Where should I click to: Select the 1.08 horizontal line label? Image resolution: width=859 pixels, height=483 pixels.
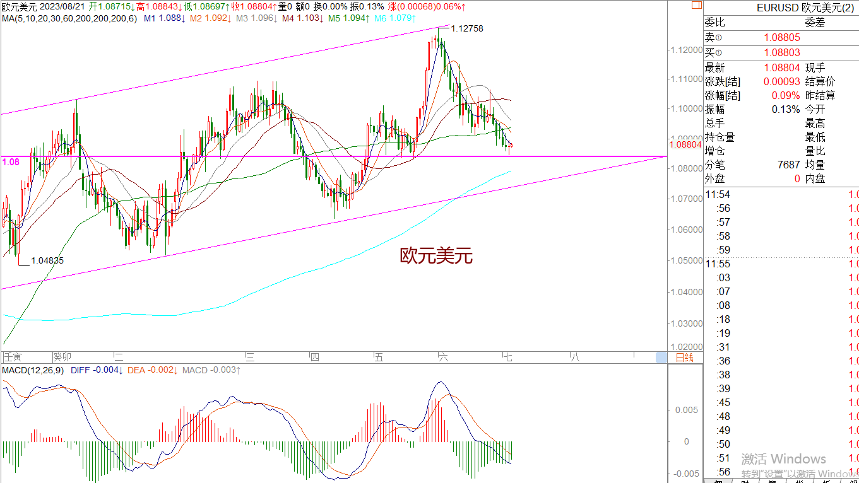tap(11, 162)
